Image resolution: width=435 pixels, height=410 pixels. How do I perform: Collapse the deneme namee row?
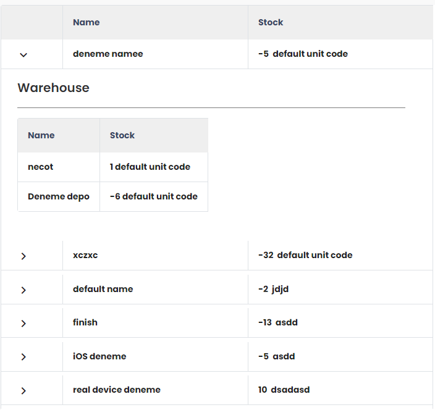[x=23, y=55]
